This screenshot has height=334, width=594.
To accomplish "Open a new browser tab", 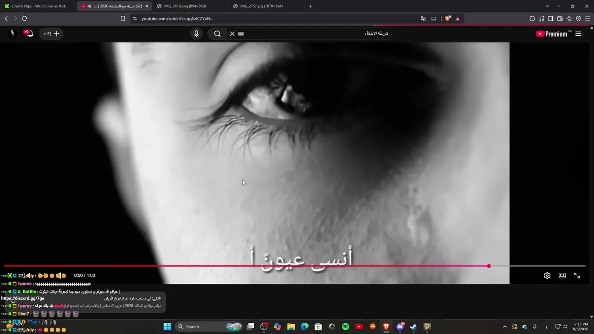I will [310, 6].
